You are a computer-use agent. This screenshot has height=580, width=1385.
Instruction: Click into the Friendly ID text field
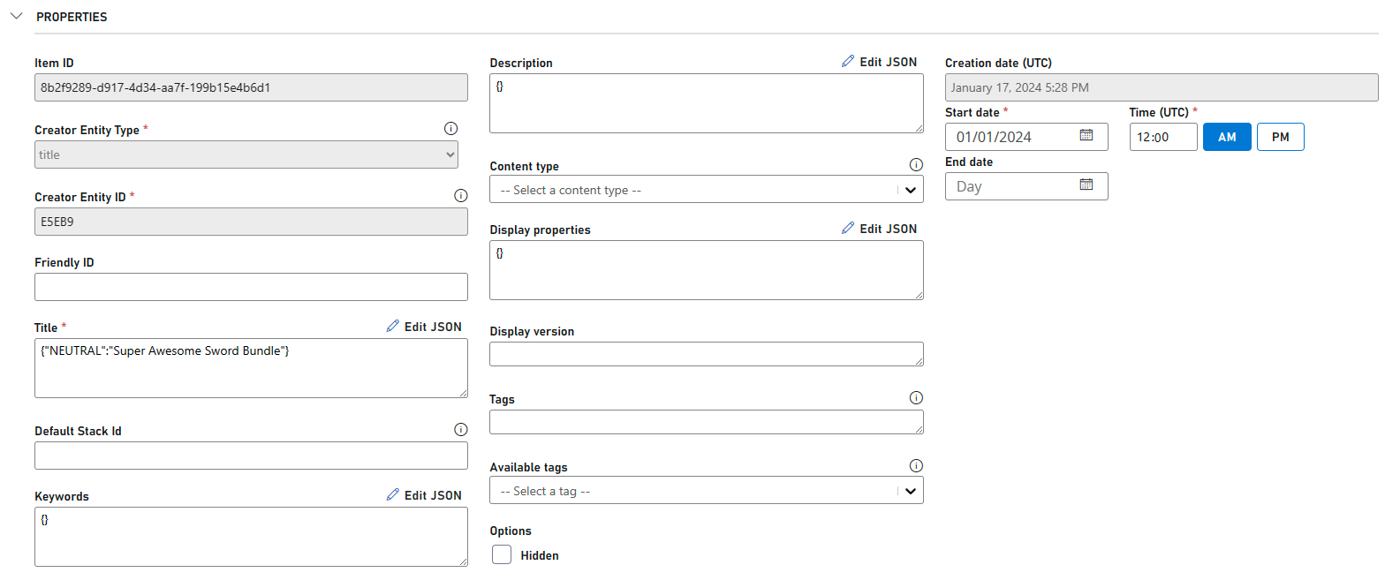(251, 287)
